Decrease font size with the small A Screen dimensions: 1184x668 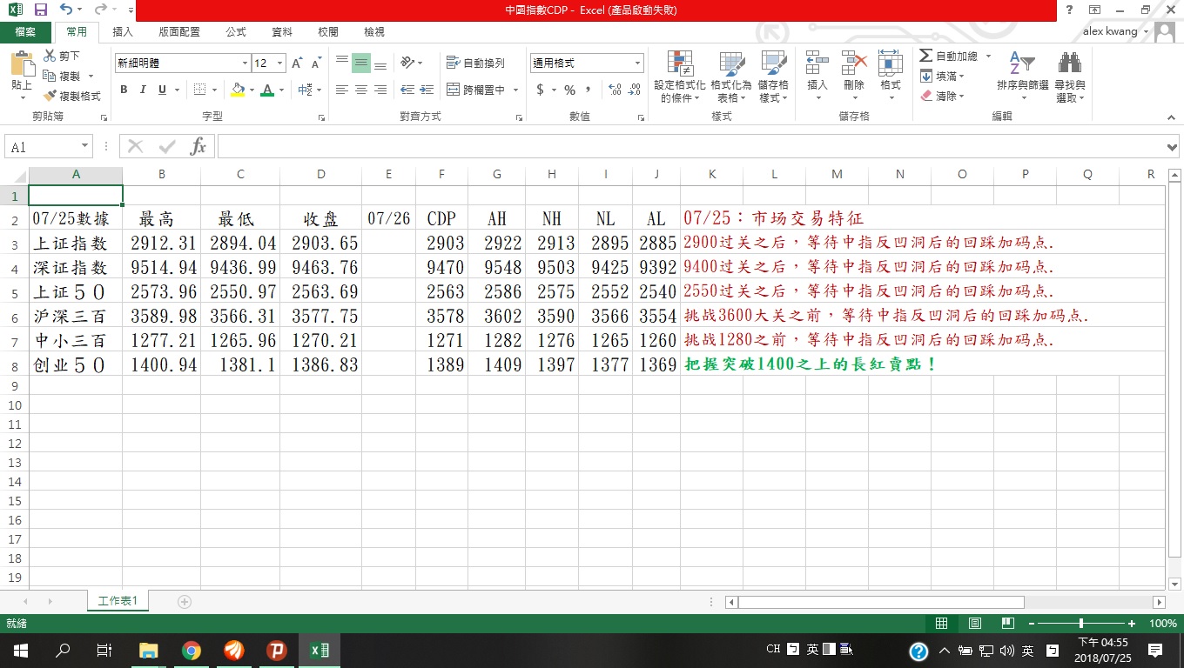click(x=316, y=63)
